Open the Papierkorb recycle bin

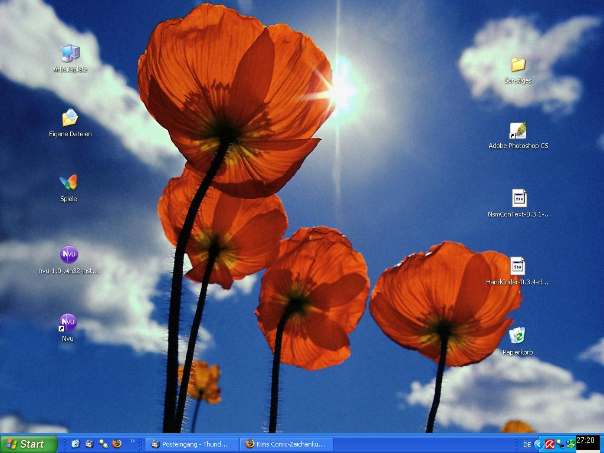pos(517,336)
